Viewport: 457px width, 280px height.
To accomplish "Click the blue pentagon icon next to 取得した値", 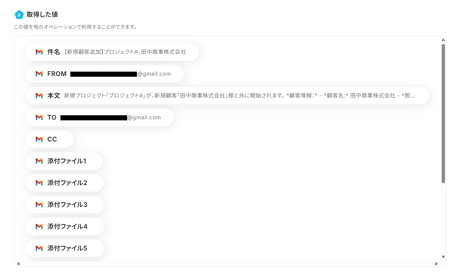I will pos(19,15).
